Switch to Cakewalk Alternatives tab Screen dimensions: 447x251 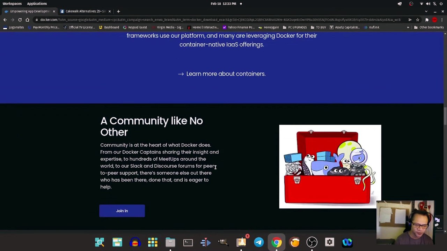tap(86, 11)
